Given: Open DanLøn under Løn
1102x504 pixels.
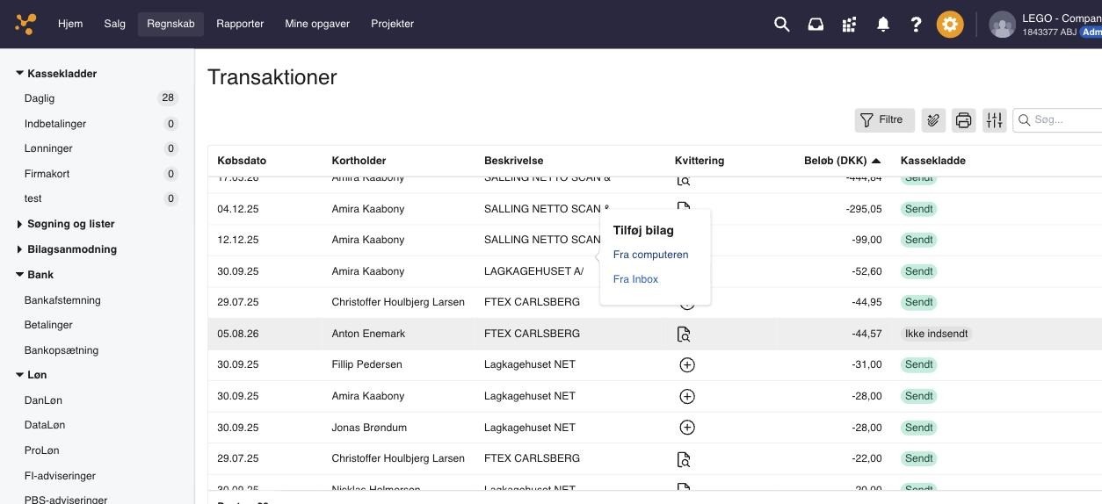Looking at the screenshot, I should pos(43,400).
